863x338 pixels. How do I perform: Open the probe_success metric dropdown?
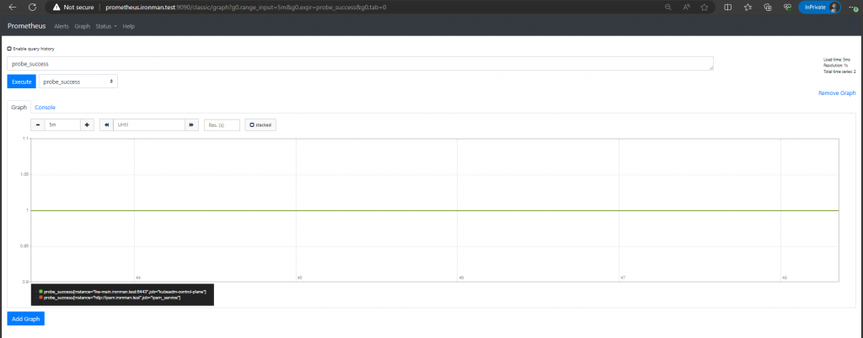78,82
